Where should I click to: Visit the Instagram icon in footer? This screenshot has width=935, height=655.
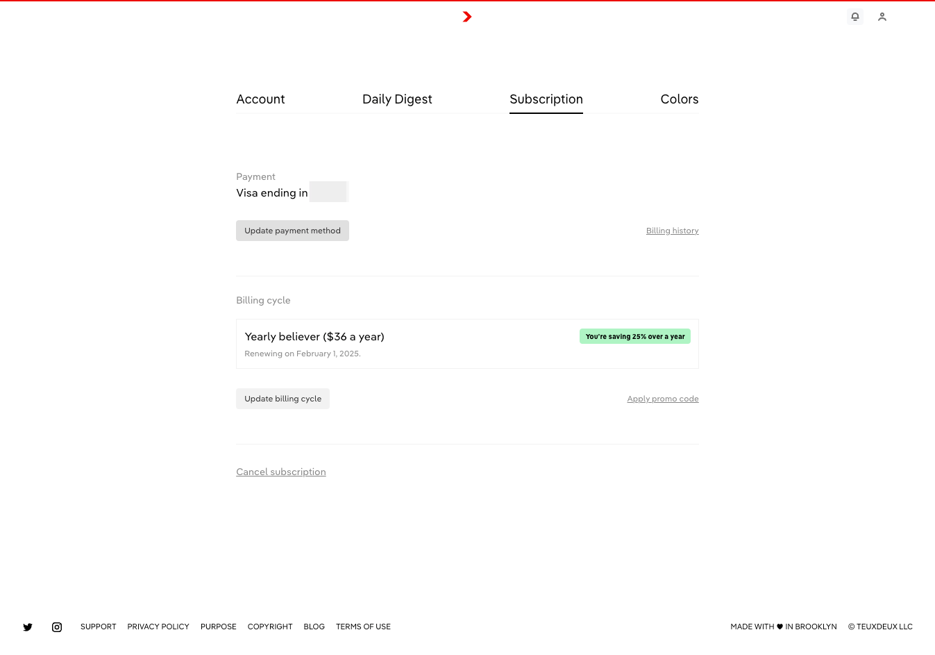57,627
